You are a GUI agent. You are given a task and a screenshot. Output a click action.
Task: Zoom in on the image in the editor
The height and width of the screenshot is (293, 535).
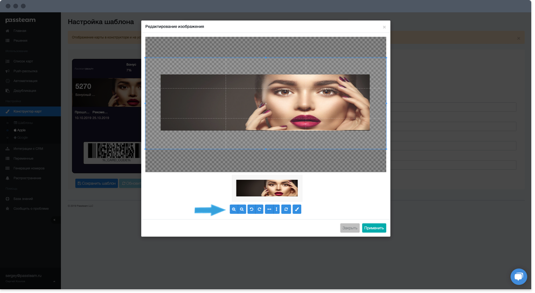[234, 210]
